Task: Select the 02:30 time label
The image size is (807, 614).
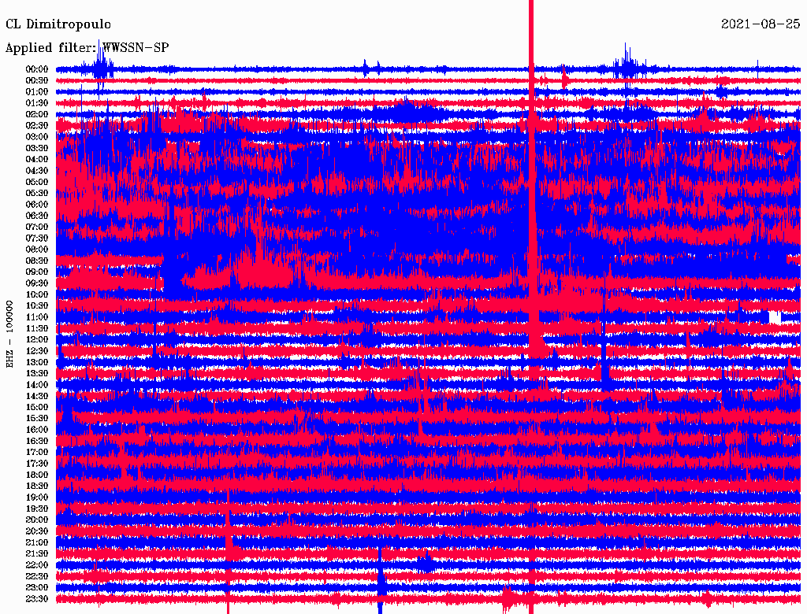Action: (37, 125)
